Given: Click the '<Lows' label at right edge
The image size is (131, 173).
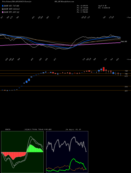Looking at the screenshot, I should (x=129, y=59).
